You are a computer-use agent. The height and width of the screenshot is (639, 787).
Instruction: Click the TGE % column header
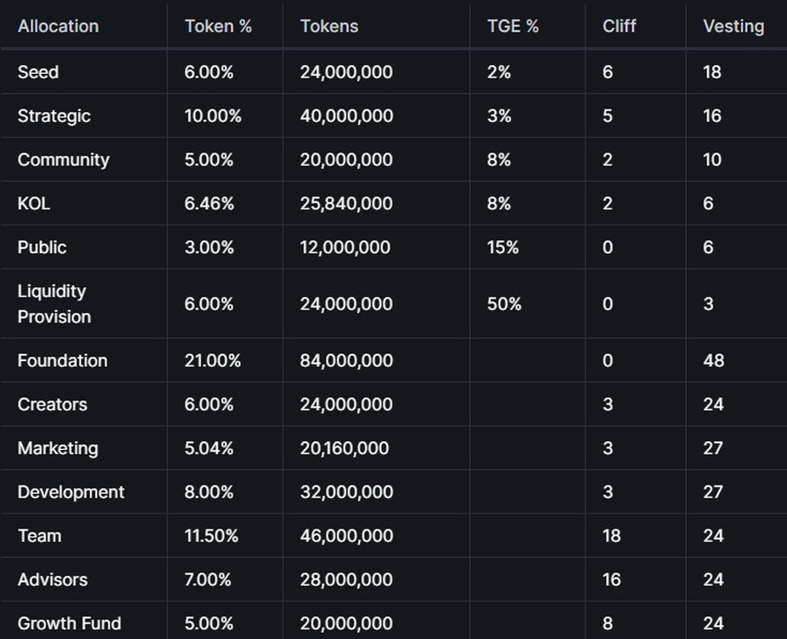513,26
